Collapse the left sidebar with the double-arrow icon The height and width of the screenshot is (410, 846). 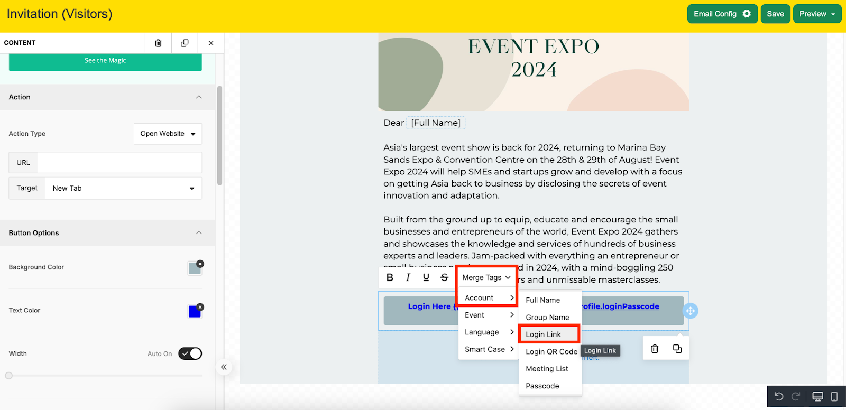pos(224,367)
